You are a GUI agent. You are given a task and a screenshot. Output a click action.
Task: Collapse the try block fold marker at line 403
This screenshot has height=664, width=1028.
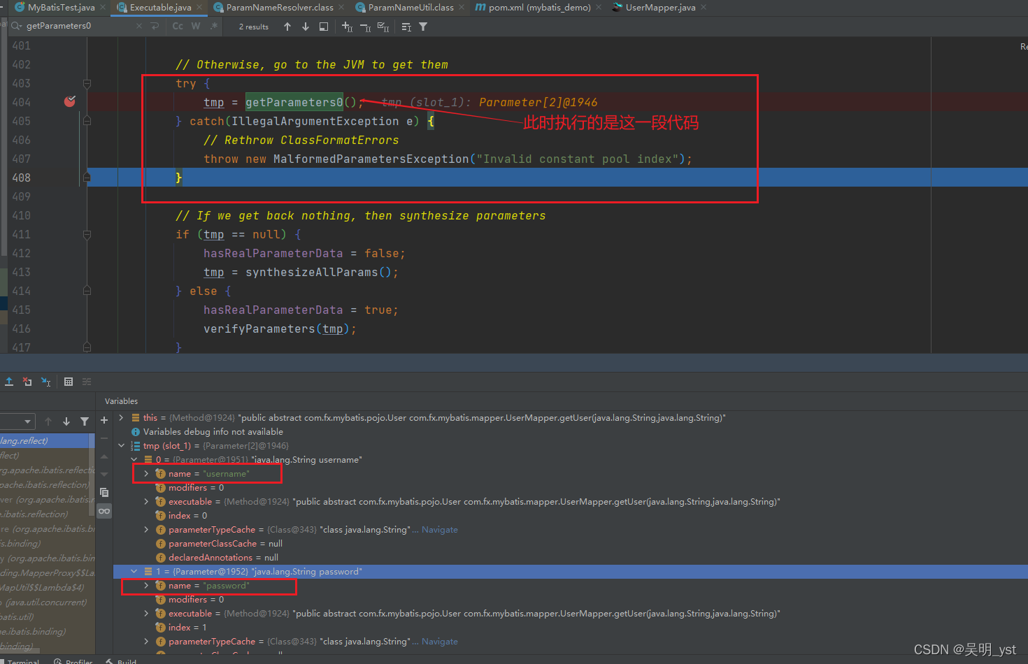87,83
